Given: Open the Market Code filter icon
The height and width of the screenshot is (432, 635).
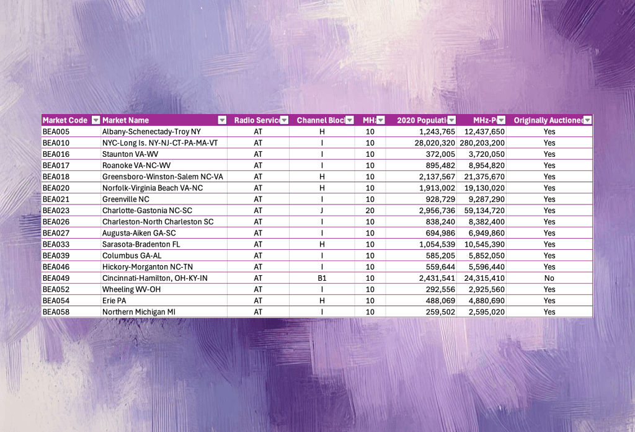Looking at the screenshot, I should click(95, 120).
